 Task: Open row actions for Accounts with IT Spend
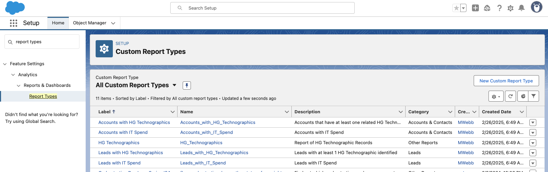click(533, 133)
